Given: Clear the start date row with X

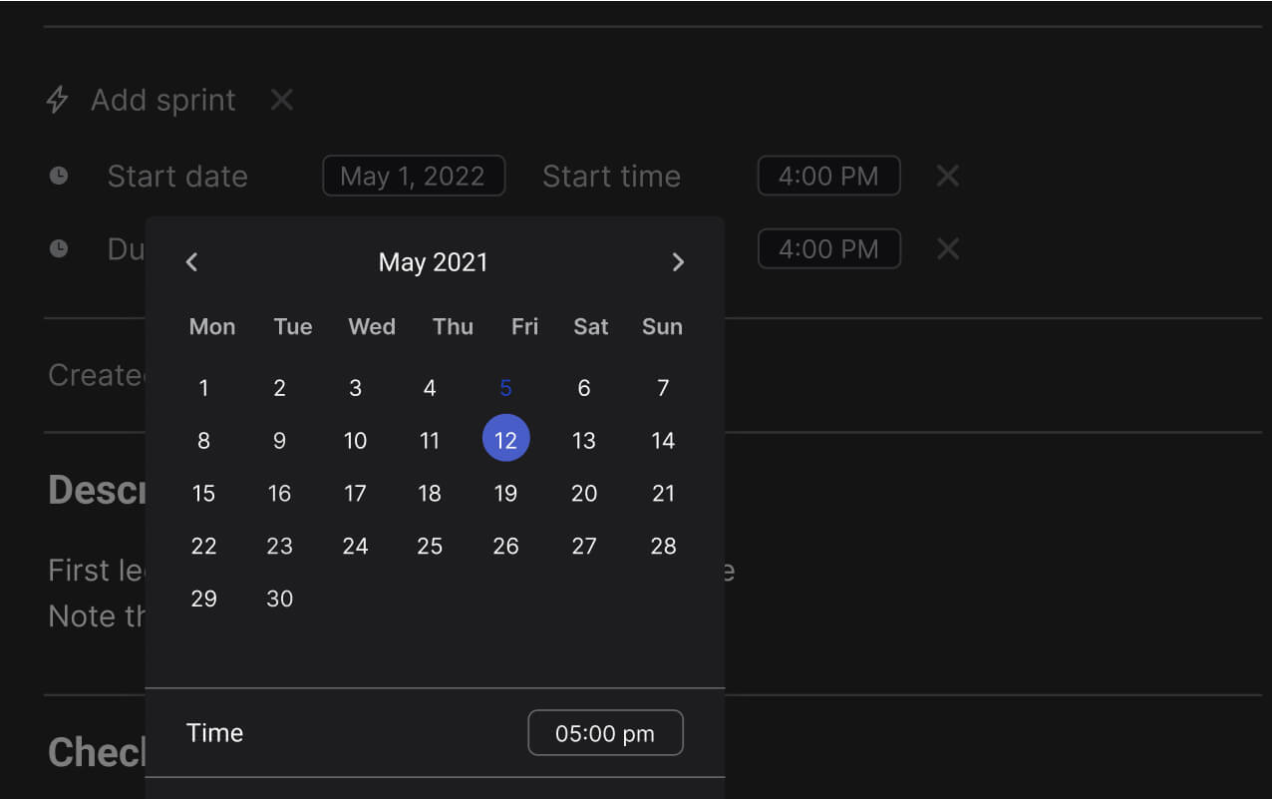Looking at the screenshot, I should pyautogui.click(x=947, y=177).
